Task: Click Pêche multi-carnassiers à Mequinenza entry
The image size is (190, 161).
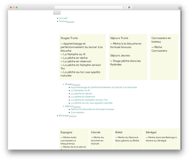Action: point(69,140)
